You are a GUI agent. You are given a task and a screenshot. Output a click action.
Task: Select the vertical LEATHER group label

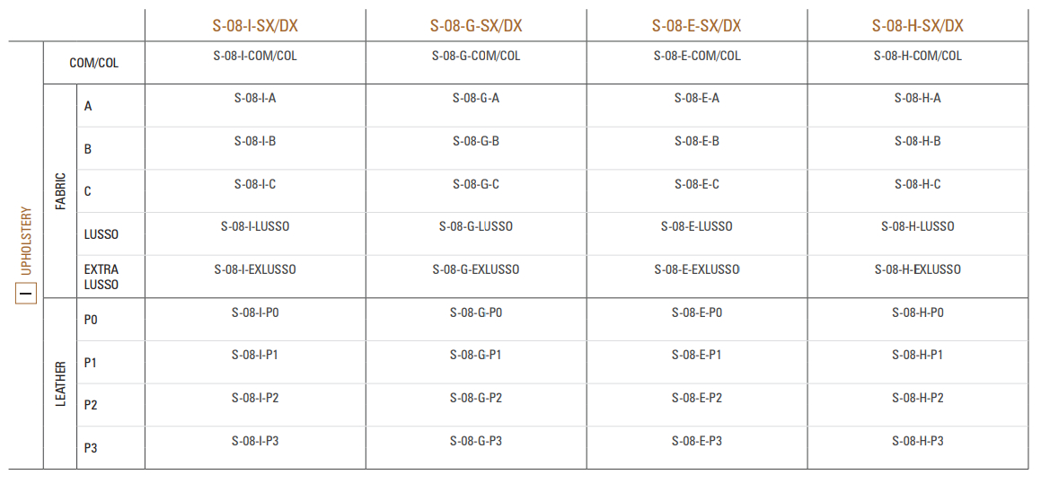[x=61, y=383]
